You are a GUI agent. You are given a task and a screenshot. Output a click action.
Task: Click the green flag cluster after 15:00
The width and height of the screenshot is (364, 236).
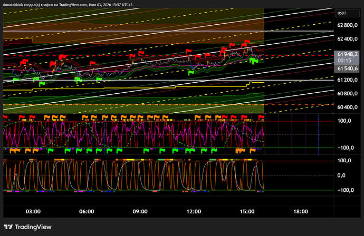point(254,61)
